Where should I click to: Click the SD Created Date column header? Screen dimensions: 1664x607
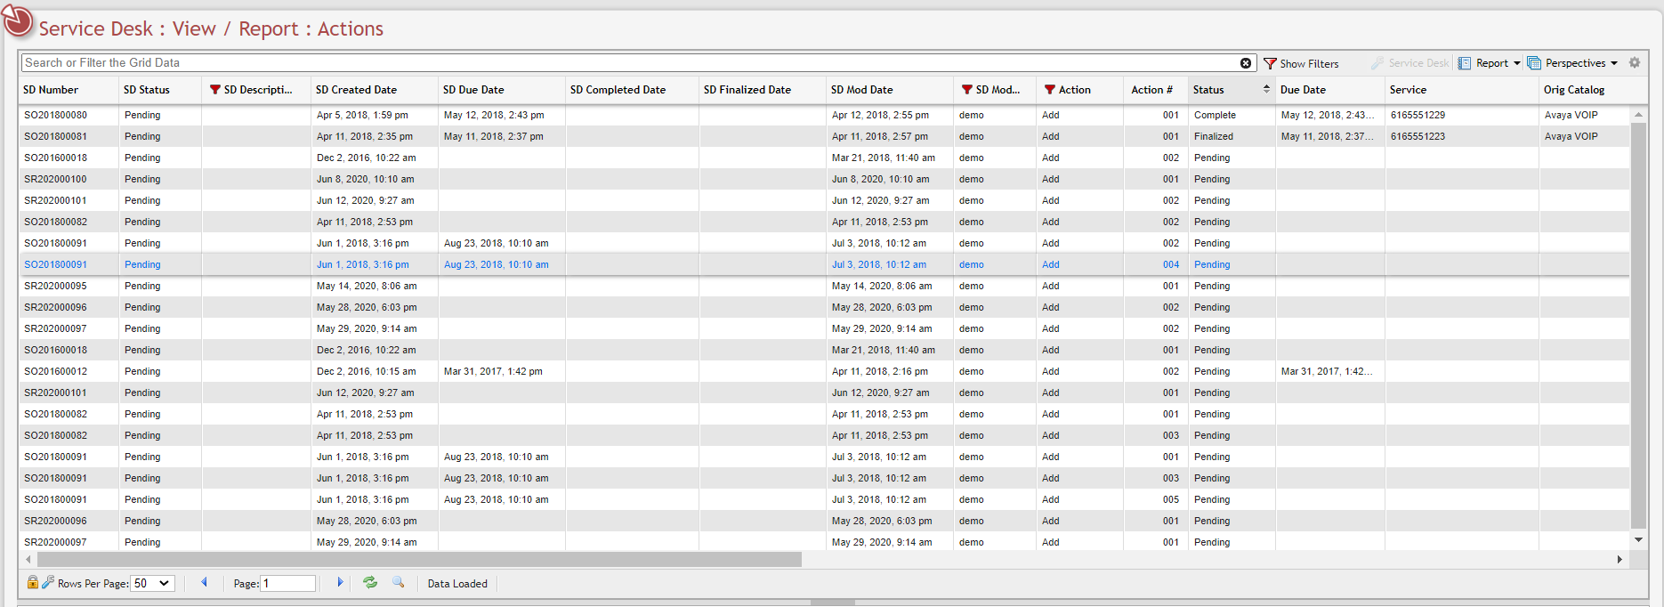(x=356, y=90)
